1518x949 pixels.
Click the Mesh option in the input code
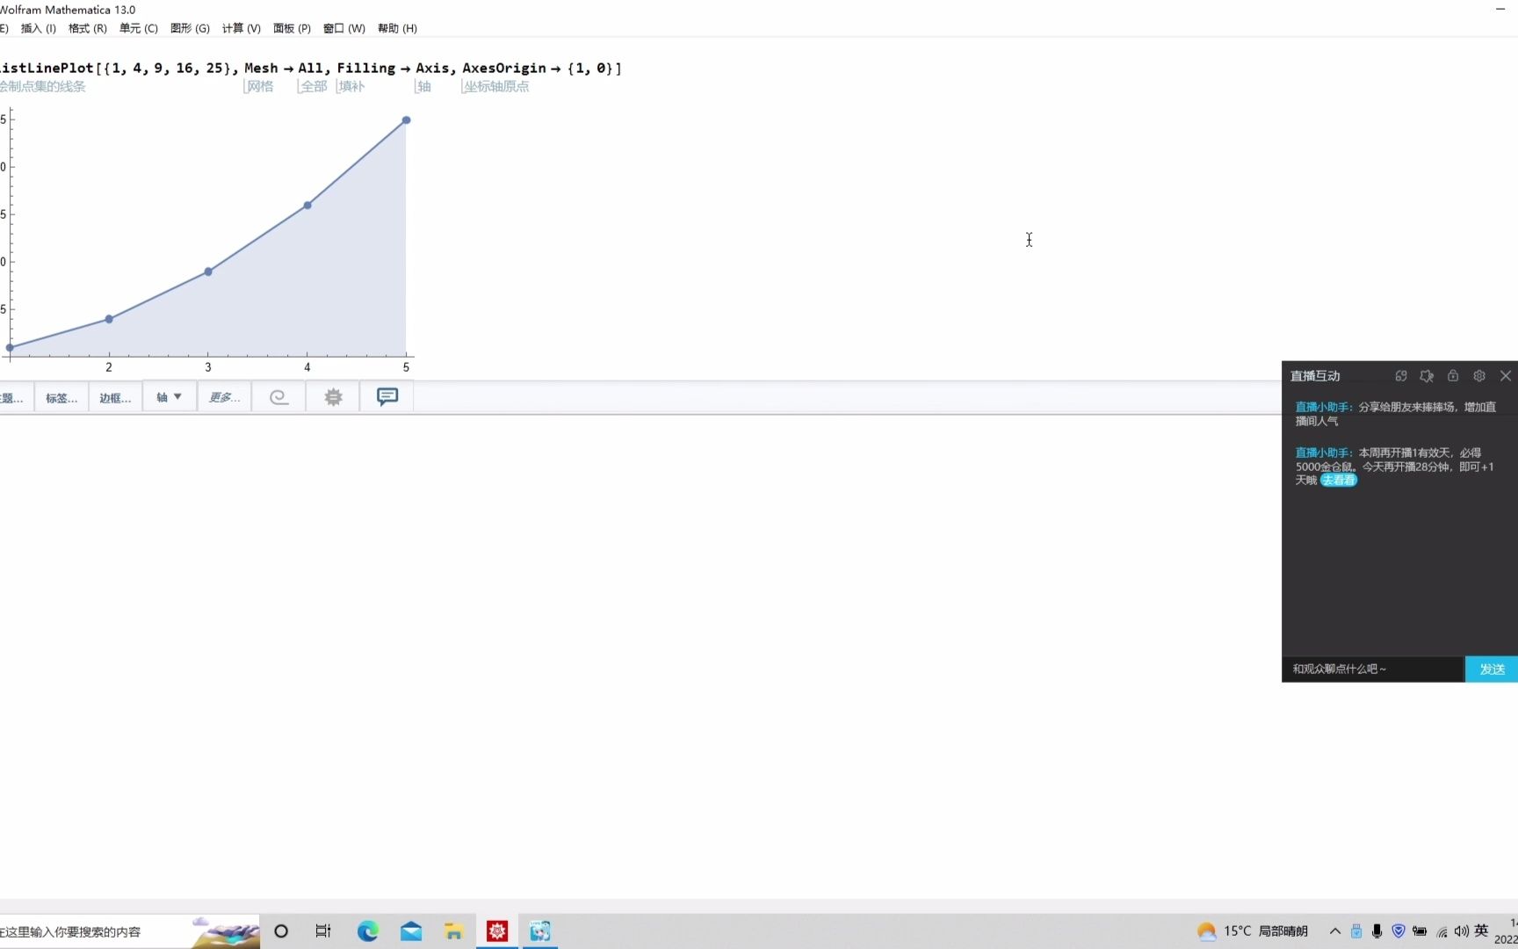(261, 68)
